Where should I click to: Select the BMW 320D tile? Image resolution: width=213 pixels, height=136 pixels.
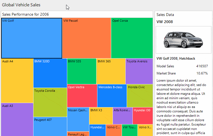tap(50, 73)
